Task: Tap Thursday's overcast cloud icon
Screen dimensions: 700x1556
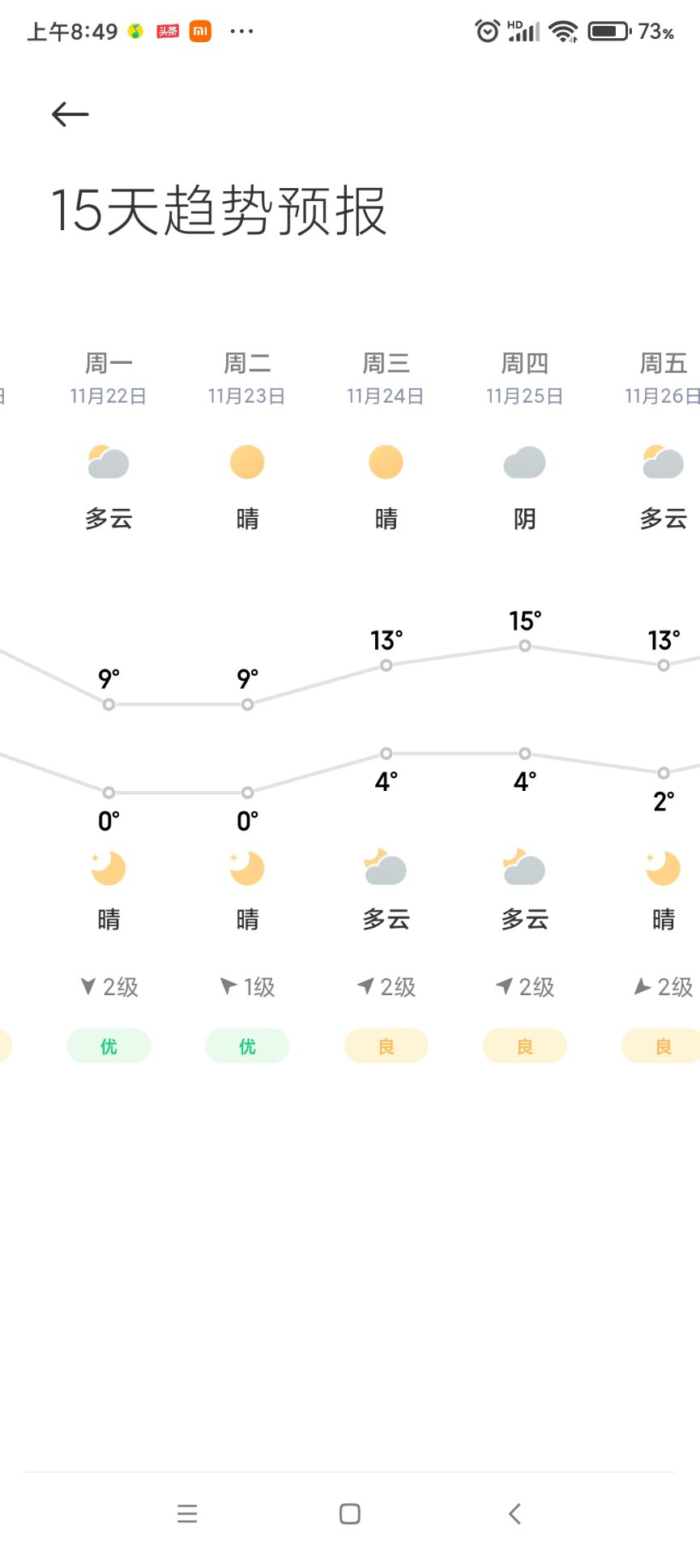Action: click(525, 463)
